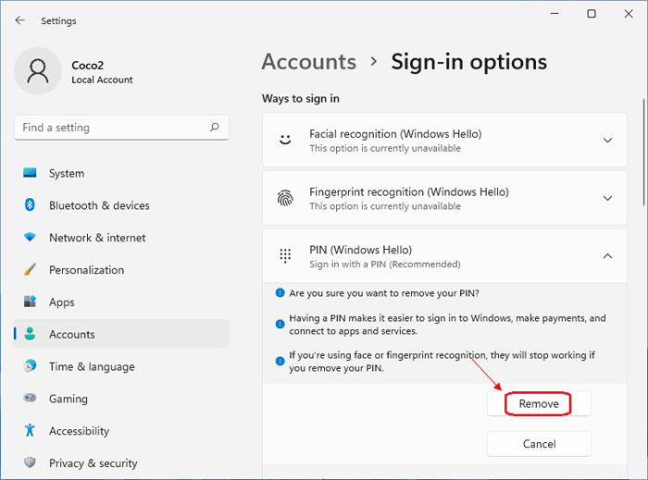Click the Accessibility figure icon

(30, 430)
